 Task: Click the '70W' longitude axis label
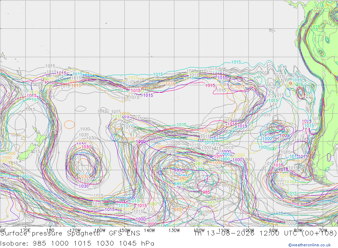[323, 230]
